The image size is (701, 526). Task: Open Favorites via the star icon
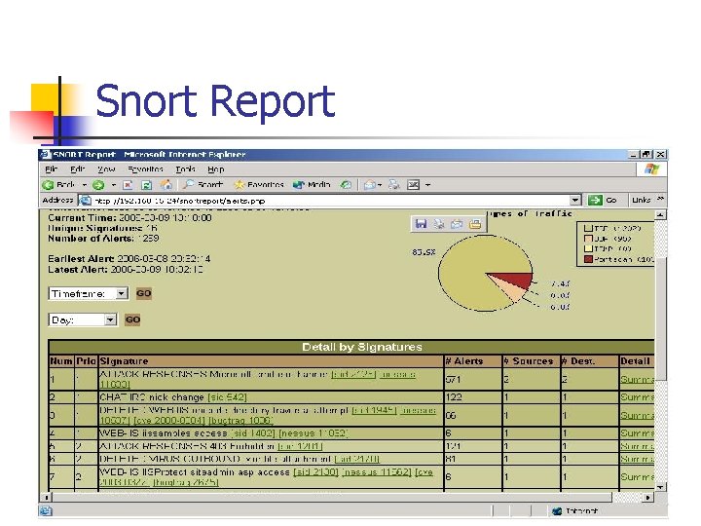click(240, 184)
